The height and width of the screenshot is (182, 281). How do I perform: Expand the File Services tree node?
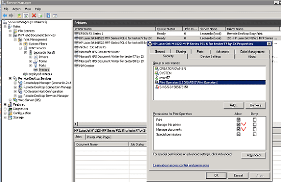[10, 31]
